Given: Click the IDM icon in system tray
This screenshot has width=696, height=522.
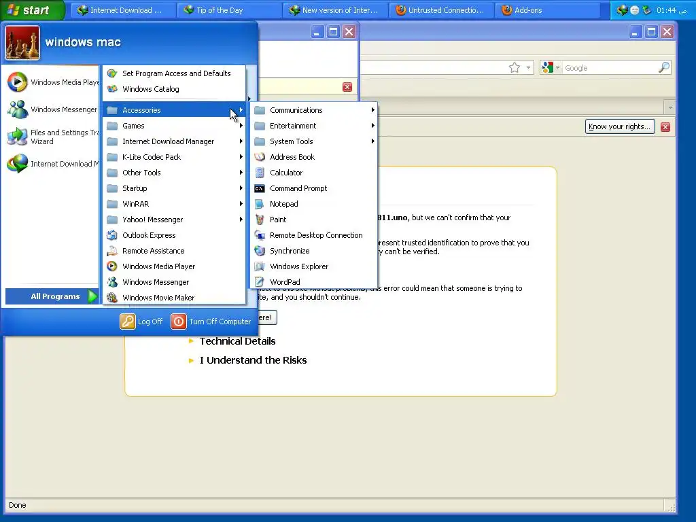Looking at the screenshot, I should (x=622, y=10).
